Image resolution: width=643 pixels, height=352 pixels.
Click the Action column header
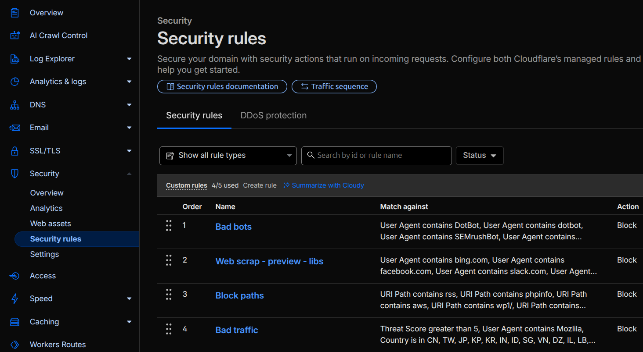pyautogui.click(x=628, y=206)
